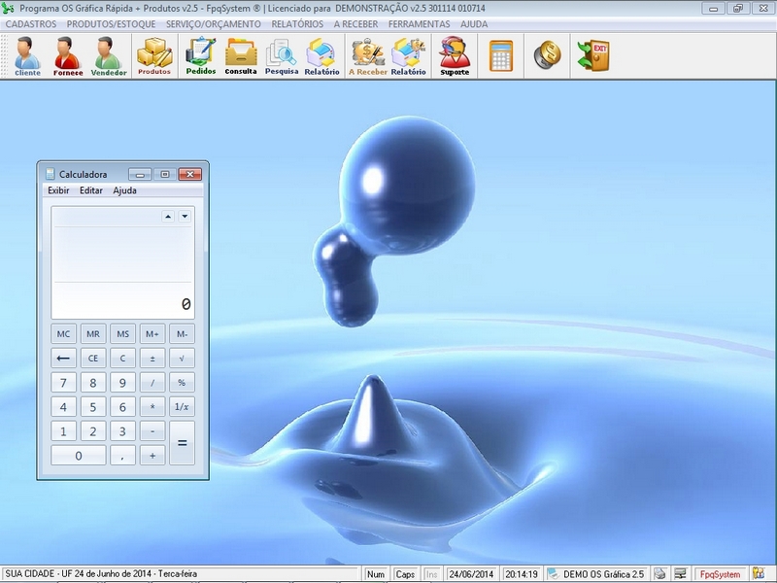Click the Calculadora title bar icon
The height and width of the screenshot is (583, 777).
click(51, 174)
